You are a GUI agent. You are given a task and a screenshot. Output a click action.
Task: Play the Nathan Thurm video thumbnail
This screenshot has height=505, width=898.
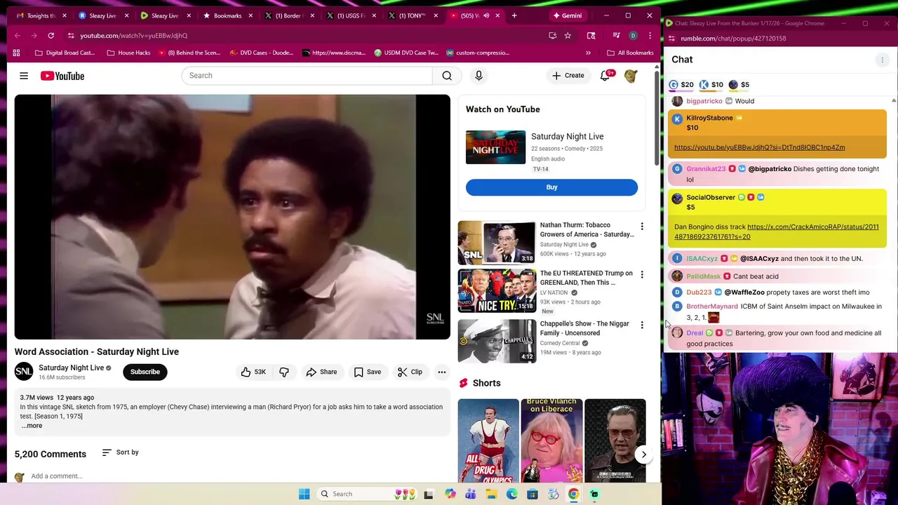tap(497, 243)
